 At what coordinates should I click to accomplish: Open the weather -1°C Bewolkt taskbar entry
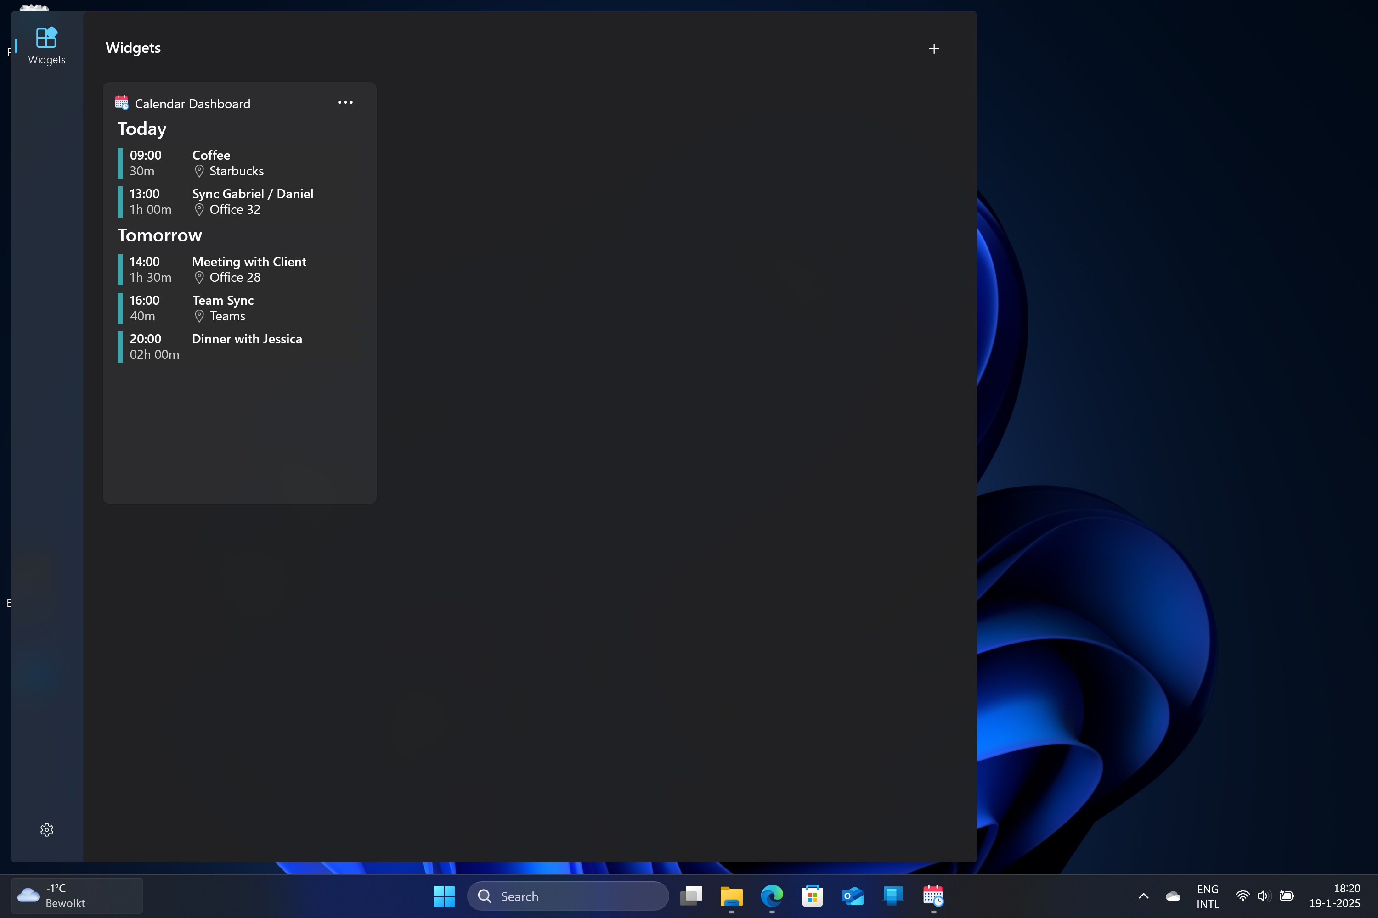(x=76, y=895)
